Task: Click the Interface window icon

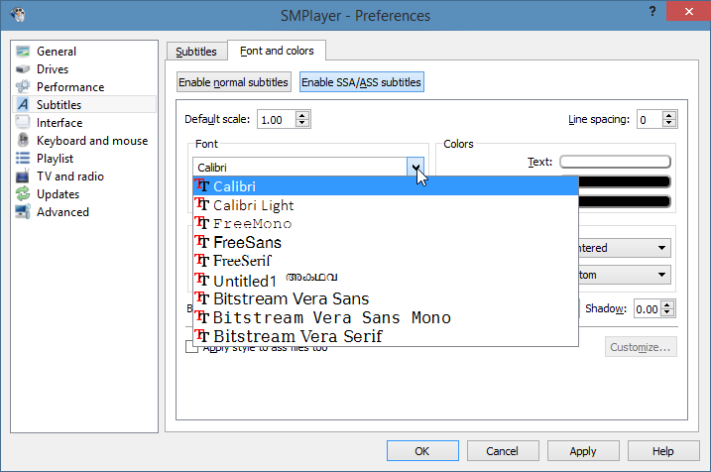Action: click(23, 122)
